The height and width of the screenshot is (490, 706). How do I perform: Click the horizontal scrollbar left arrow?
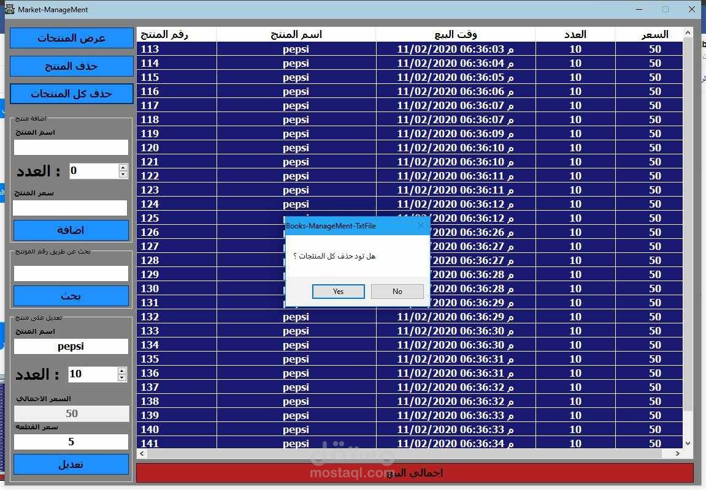pyautogui.click(x=142, y=454)
